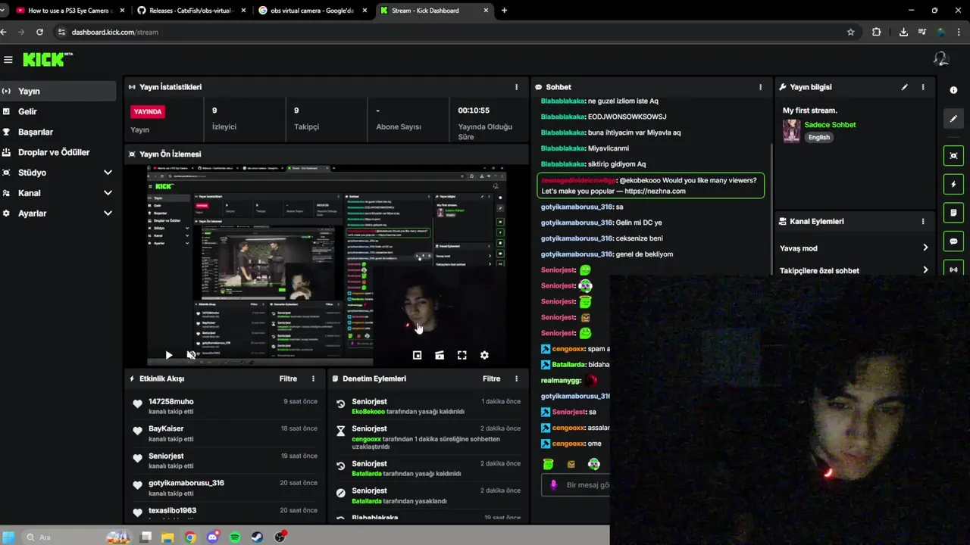Open Discord from the taskbar
The image size is (970, 545).
[x=213, y=537]
